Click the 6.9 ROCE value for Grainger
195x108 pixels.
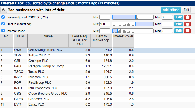coord(88,61)
